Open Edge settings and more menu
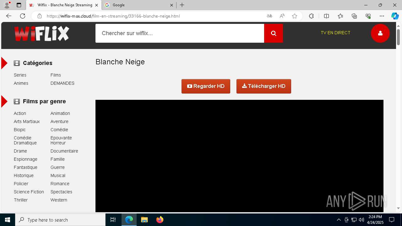 tap(382, 16)
